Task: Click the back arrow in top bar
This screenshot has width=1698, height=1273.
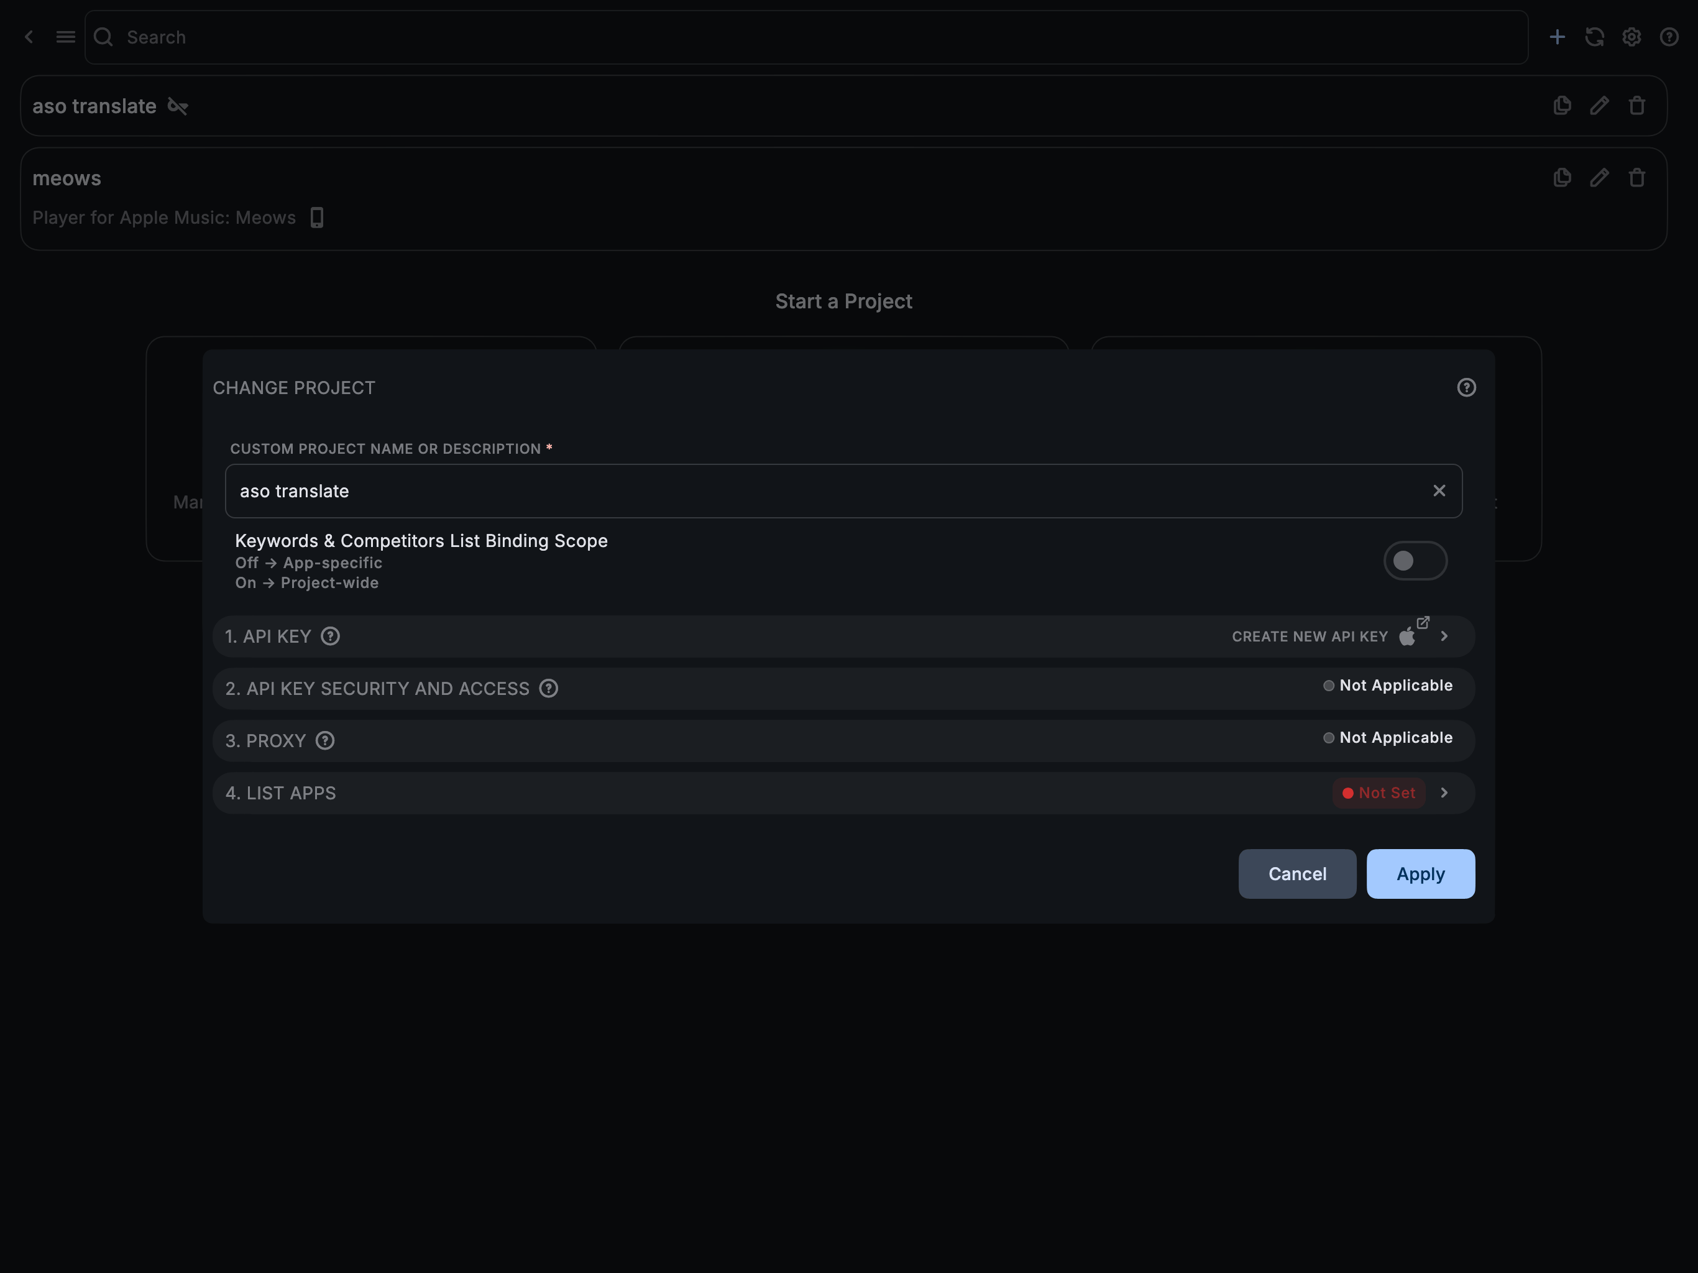Action: pos(29,37)
